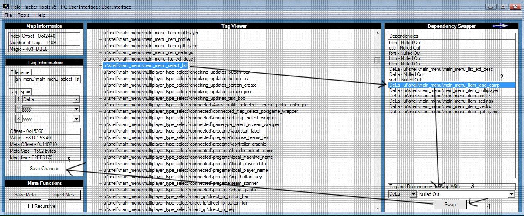Open the Nulled Out dependency dropdown
Viewport: 524px width, 216px height.
511,194
